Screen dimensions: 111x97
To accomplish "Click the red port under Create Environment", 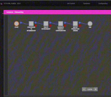I will 50,26.
